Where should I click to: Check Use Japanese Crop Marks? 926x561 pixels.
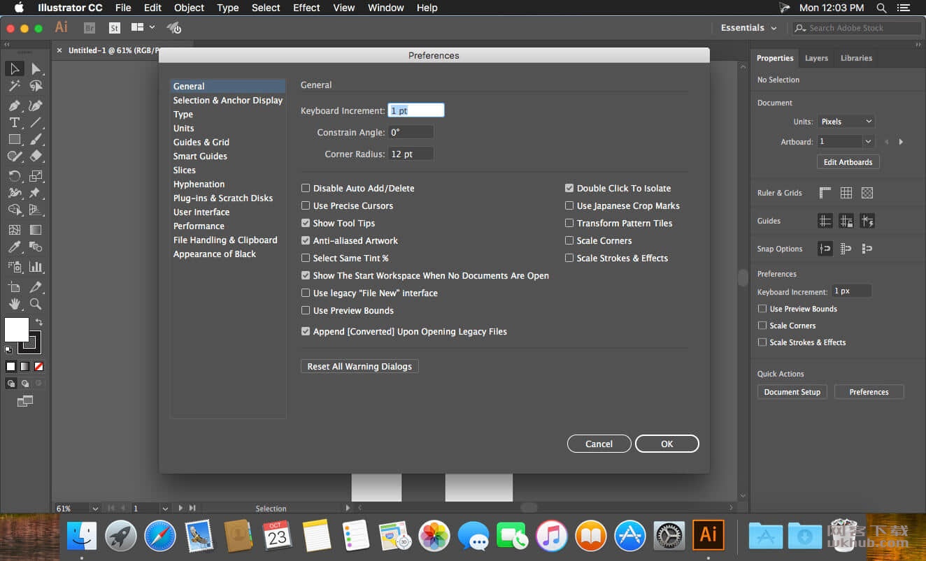pos(569,205)
